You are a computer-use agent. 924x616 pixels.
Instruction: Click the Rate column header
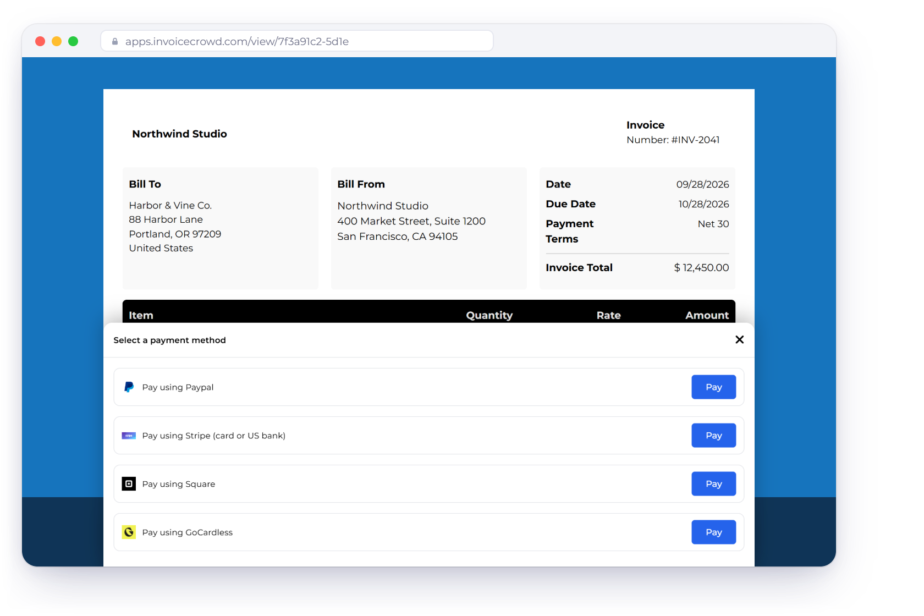(x=608, y=315)
